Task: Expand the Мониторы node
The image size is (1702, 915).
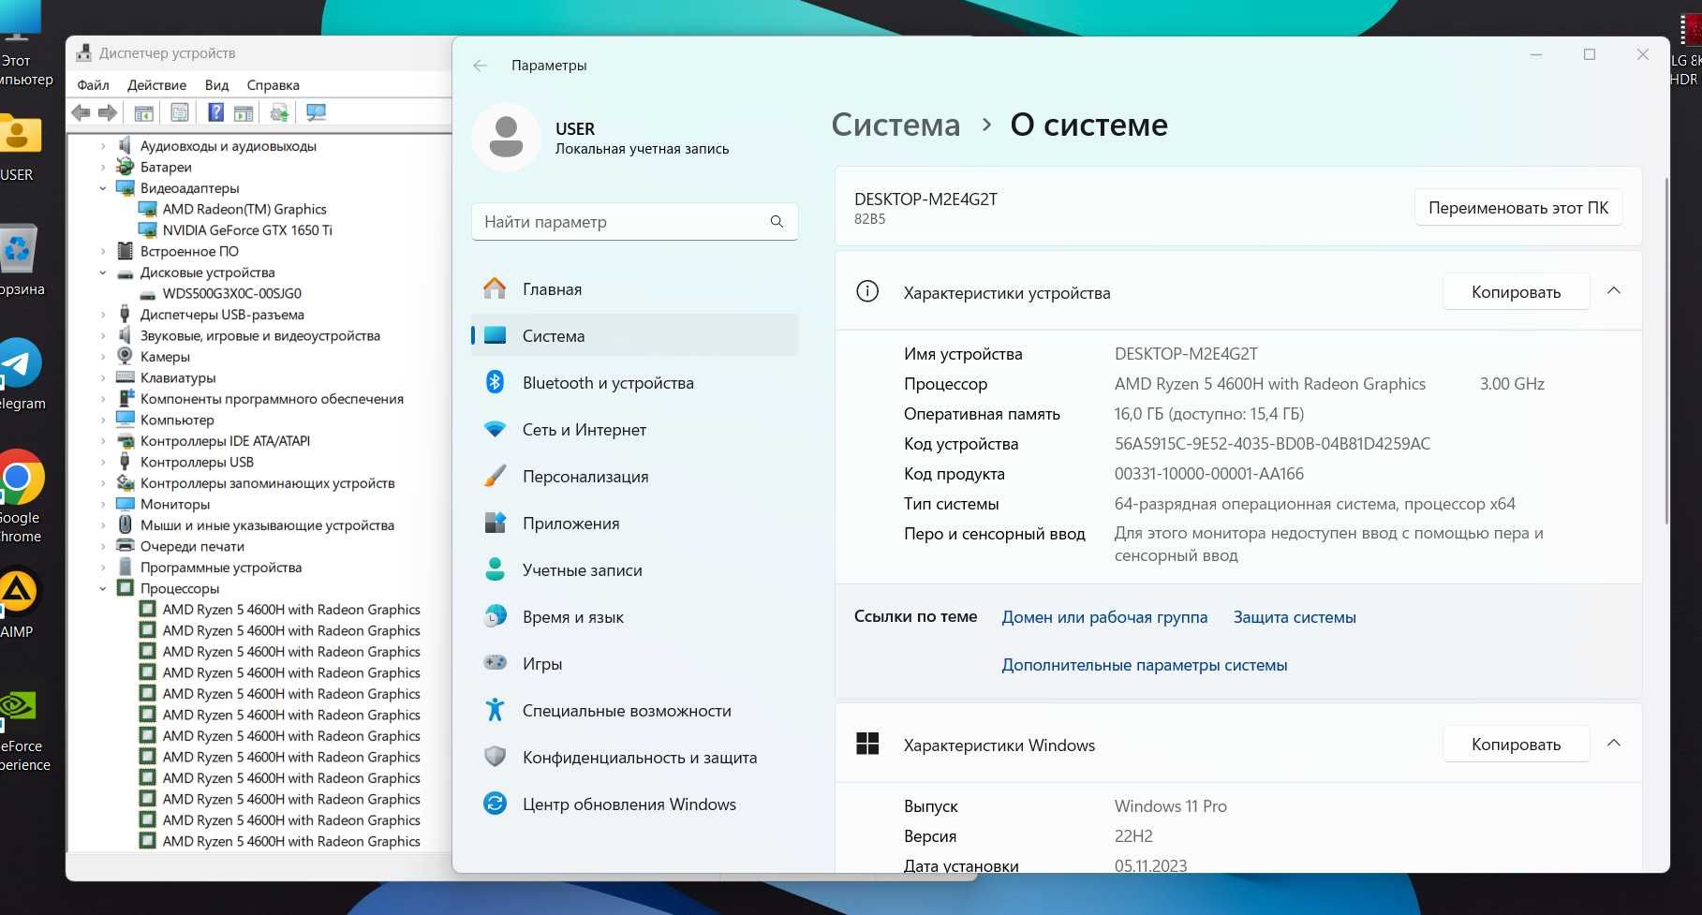Action: (x=103, y=504)
